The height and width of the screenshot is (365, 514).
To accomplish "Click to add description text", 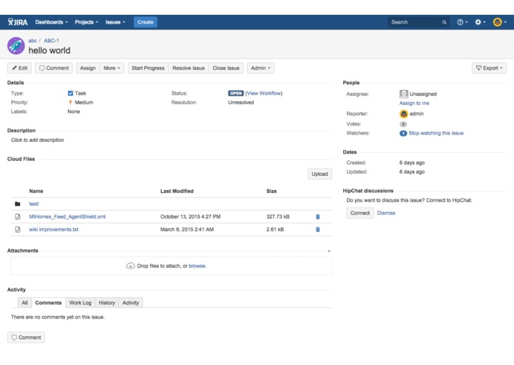I will (38, 140).
